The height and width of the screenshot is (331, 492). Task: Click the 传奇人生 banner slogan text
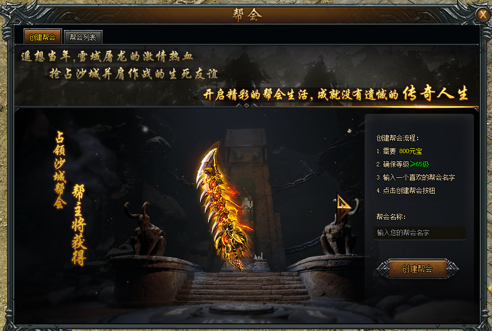click(x=436, y=94)
